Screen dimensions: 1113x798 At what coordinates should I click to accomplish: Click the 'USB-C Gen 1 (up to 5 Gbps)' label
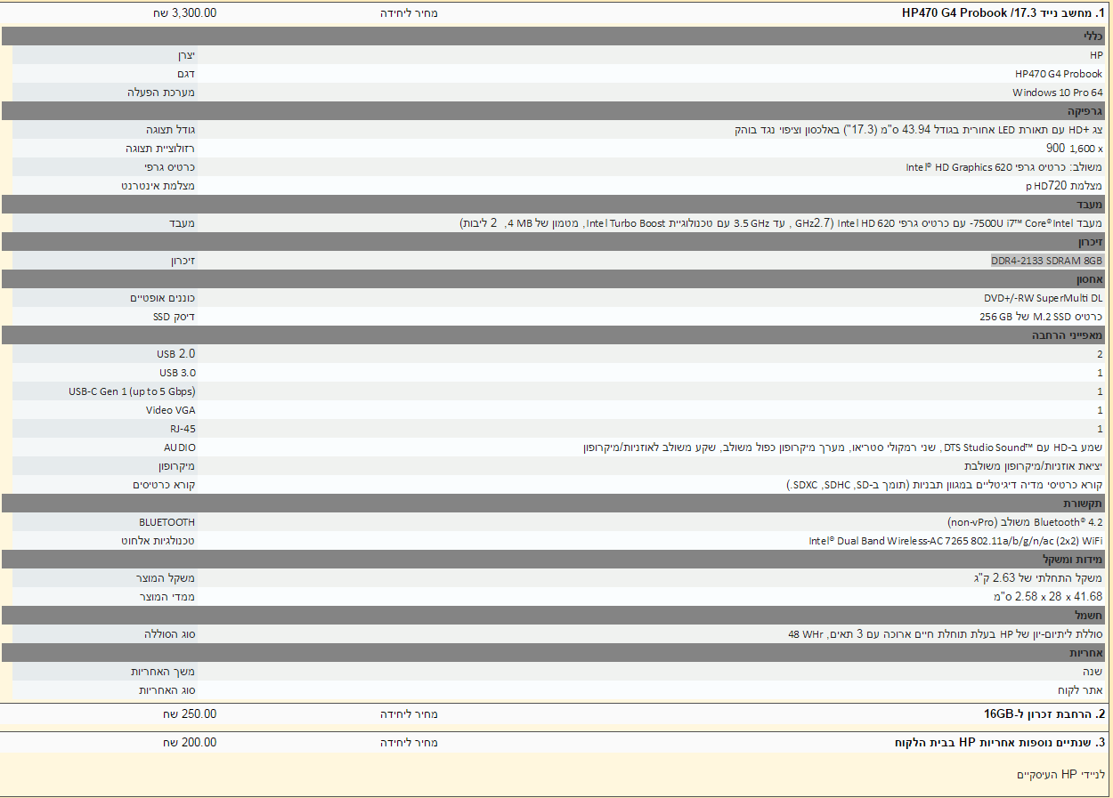tap(132, 391)
